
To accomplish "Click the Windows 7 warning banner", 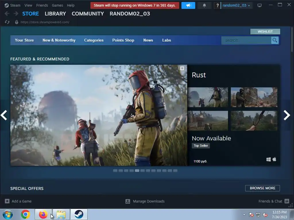I will 135,5.
